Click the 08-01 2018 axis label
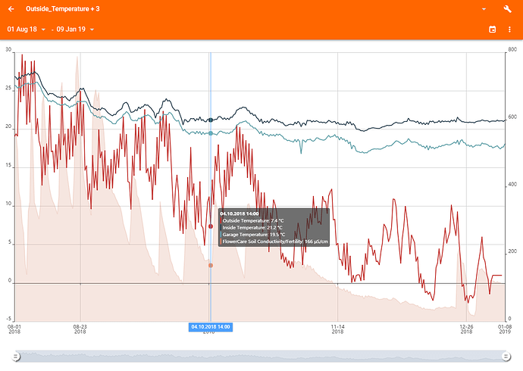The width and height of the screenshot is (523, 371). tap(14, 329)
